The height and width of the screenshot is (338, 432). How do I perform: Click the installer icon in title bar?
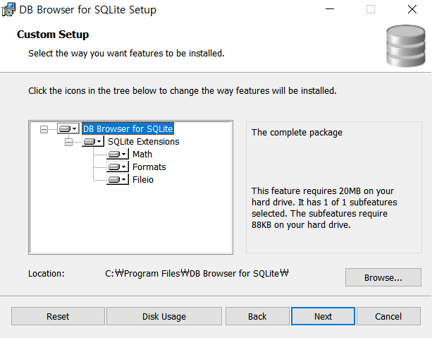tap(8, 10)
